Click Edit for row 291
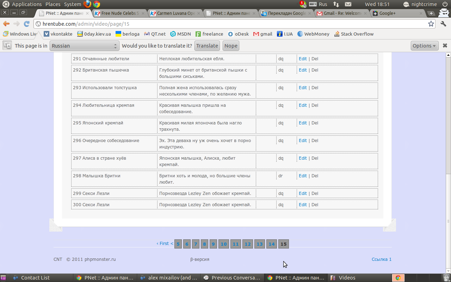Image resolution: width=451 pixels, height=282 pixels. [x=303, y=59]
